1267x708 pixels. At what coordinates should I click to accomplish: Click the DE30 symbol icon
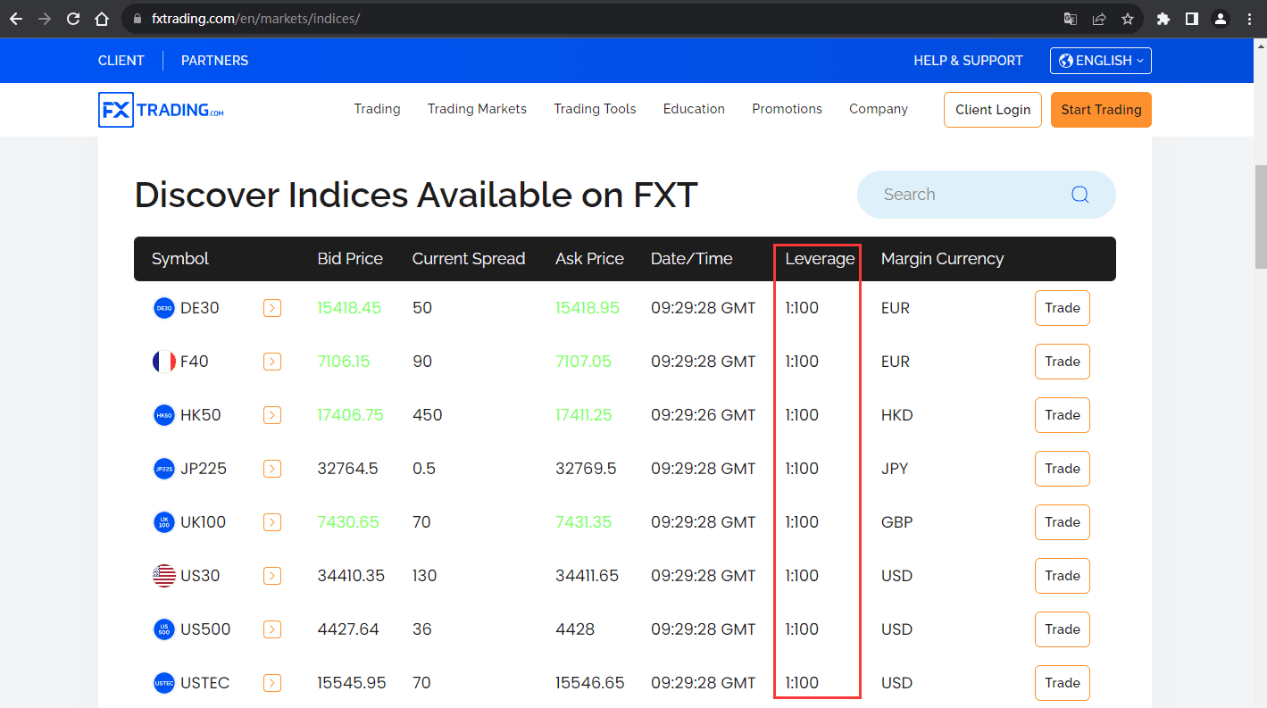[x=164, y=308]
